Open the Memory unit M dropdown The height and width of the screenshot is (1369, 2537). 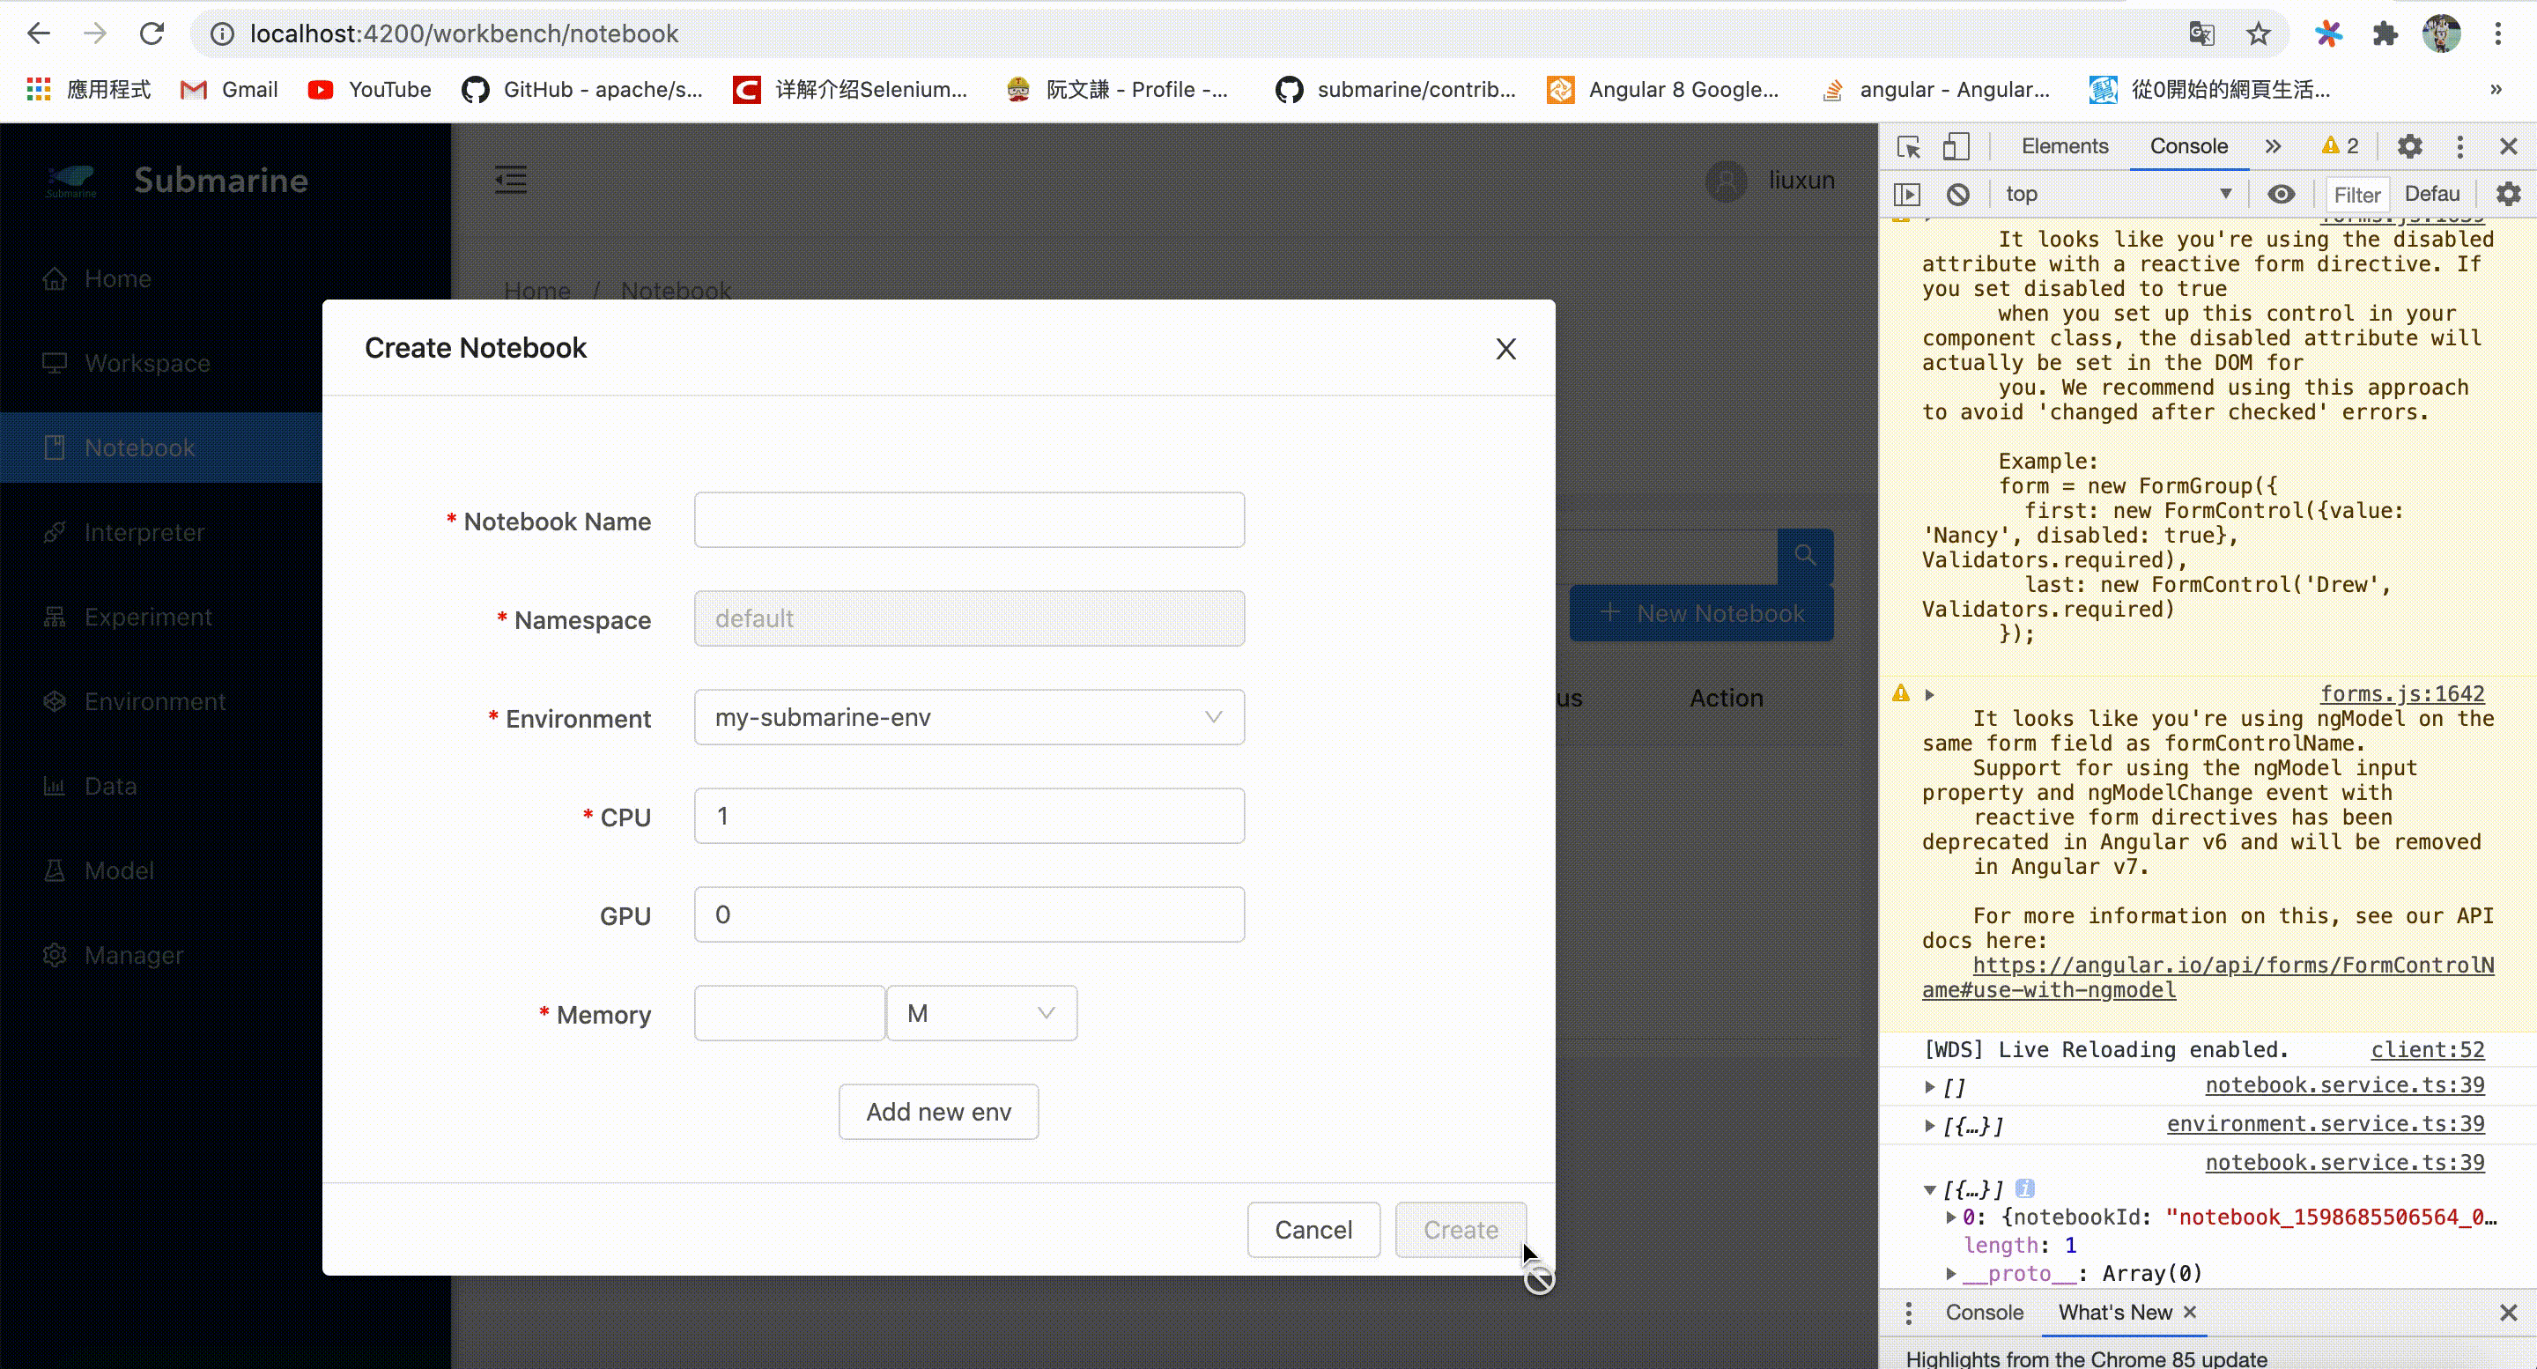(x=981, y=1013)
